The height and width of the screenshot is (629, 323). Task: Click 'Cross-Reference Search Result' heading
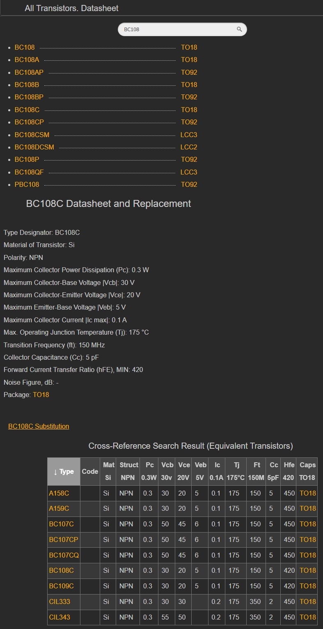191,446
